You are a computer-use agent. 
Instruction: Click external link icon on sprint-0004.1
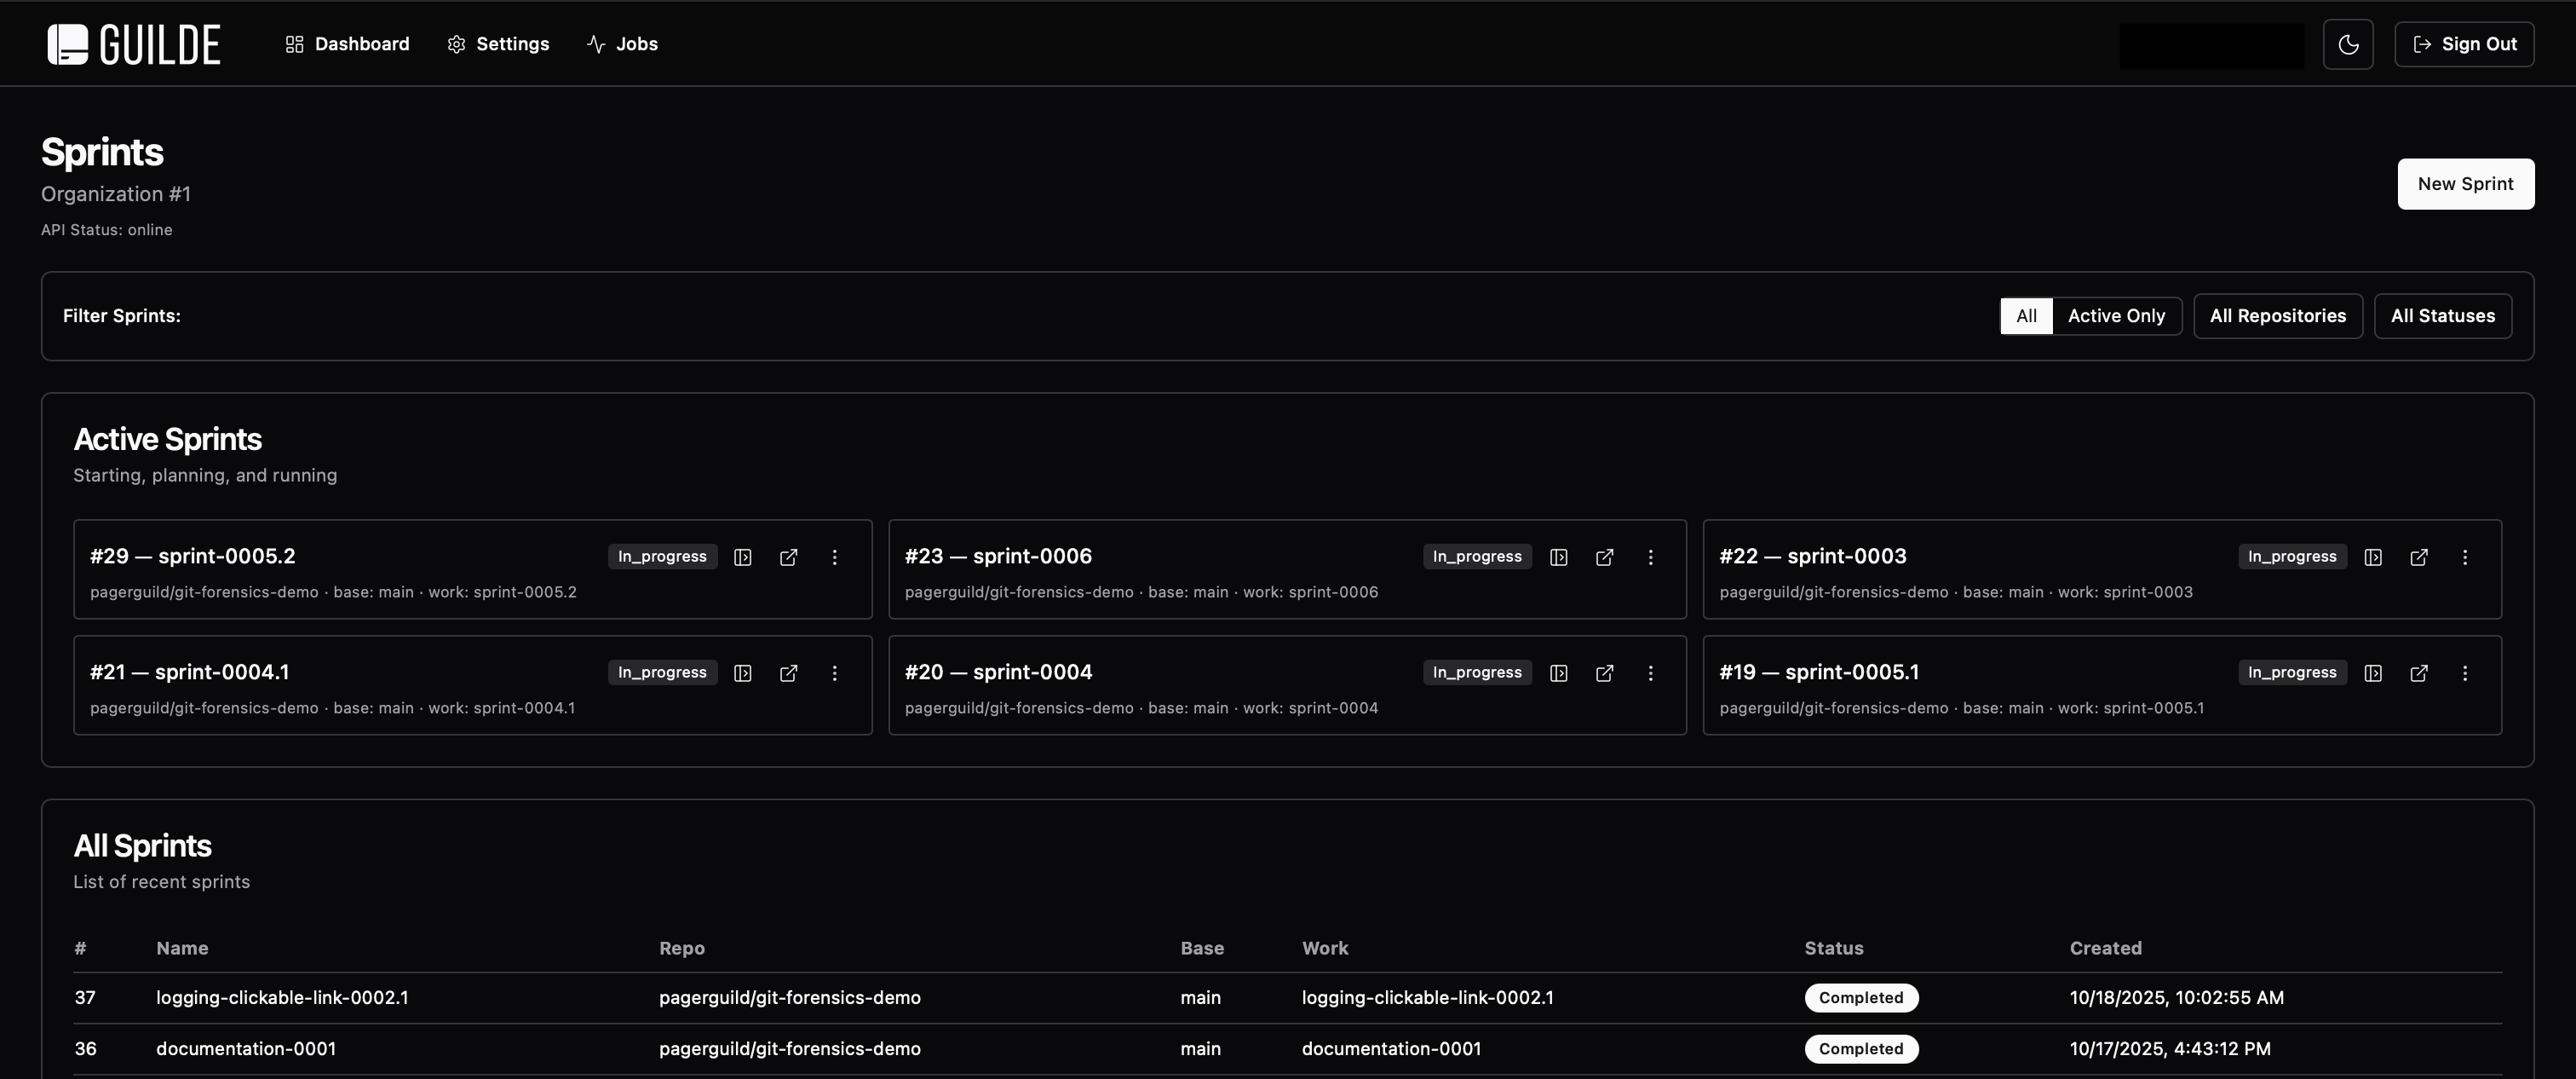pyautogui.click(x=788, y=673)
